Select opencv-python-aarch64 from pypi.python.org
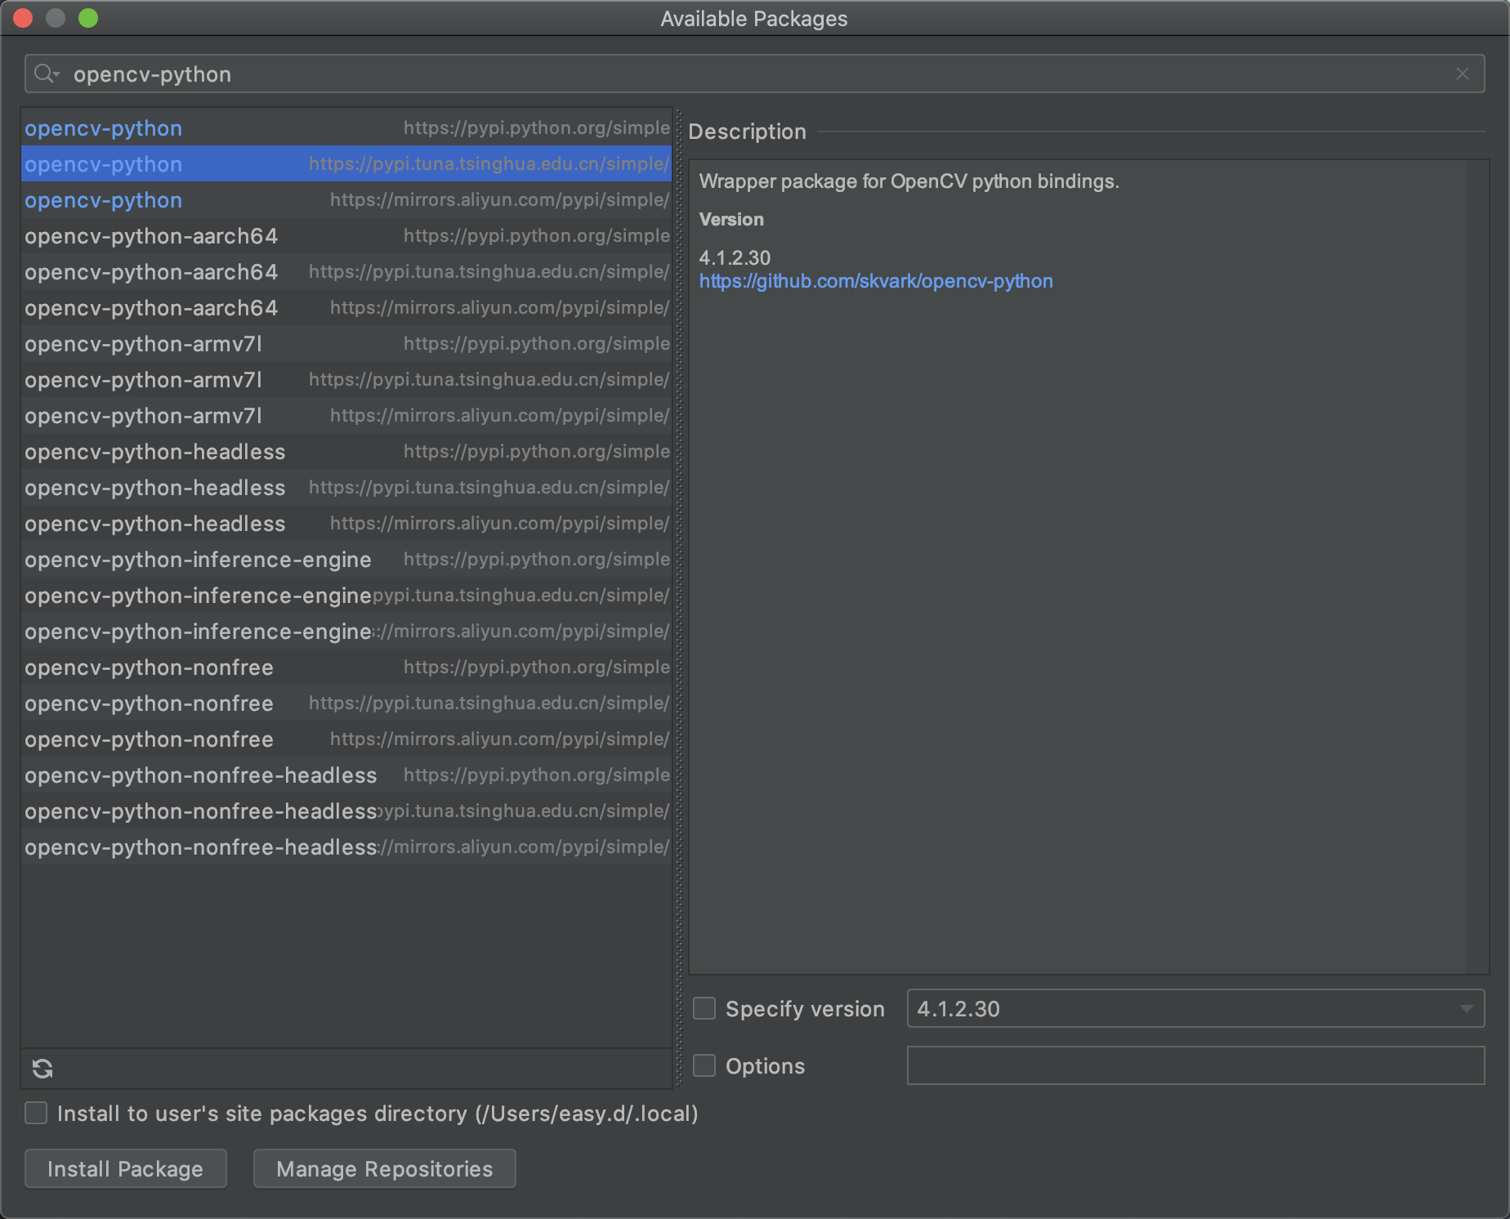This screenshot has width=1510, height=1219. point(346,235)
